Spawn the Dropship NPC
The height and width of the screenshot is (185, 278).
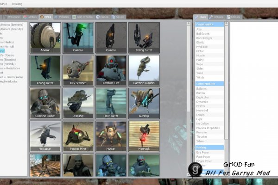(78, 104)
